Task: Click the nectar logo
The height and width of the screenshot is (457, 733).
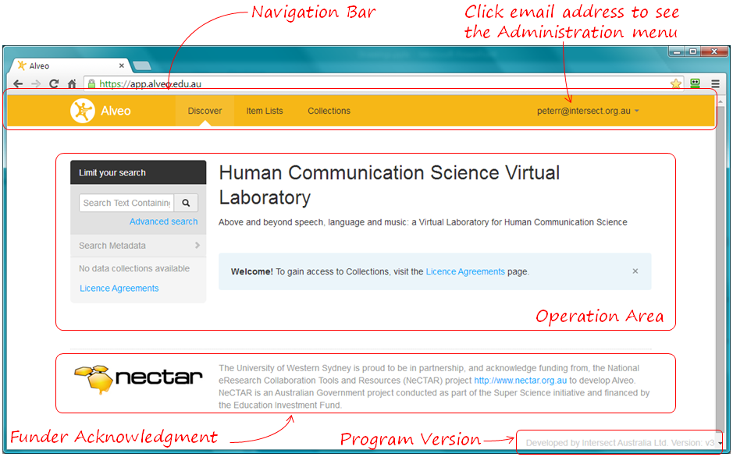Action: (138, 379)
